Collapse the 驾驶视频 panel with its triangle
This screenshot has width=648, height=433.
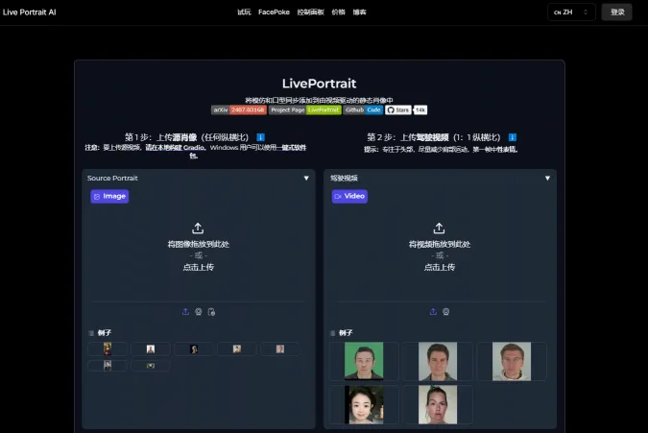[x=547, y=178]
